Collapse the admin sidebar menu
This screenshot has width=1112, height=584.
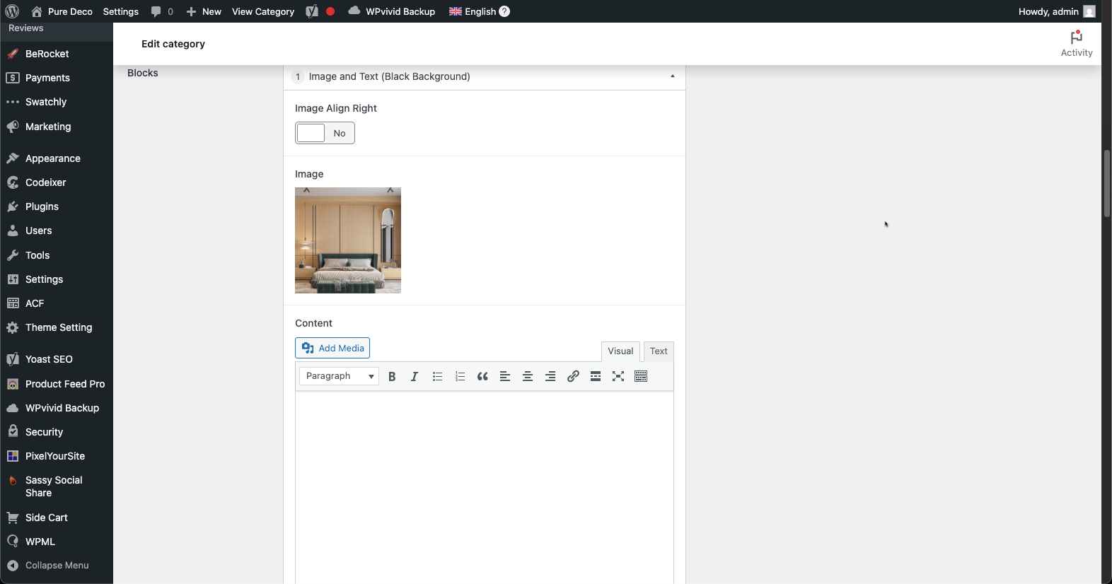coord(57,566)
